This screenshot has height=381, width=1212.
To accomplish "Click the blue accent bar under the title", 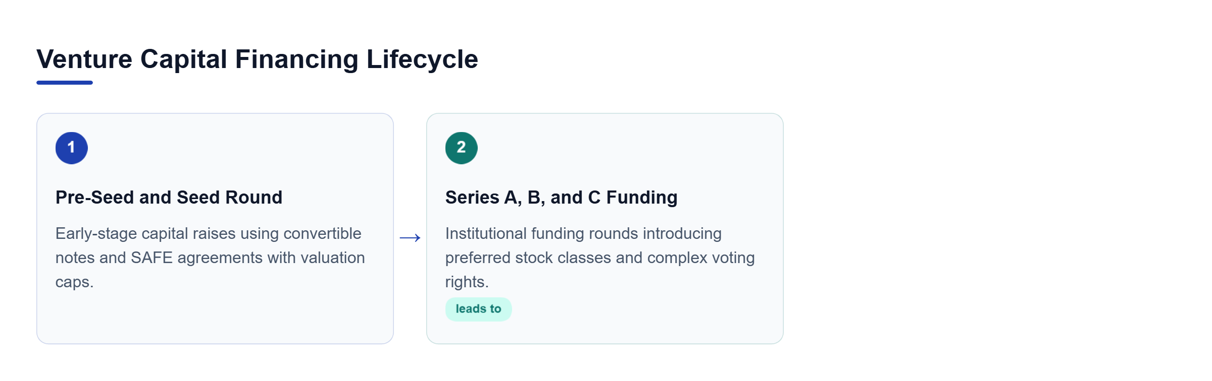I will pyautogui.click(x=65, y=83).
